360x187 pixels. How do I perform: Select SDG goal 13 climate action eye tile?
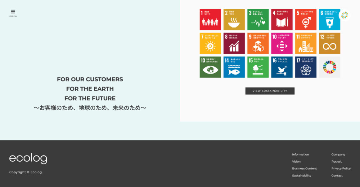(x=210, y=67)
